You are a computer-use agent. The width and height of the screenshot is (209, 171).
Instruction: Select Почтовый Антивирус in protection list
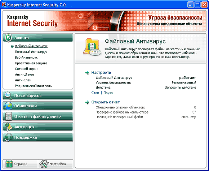pos(31,52)
